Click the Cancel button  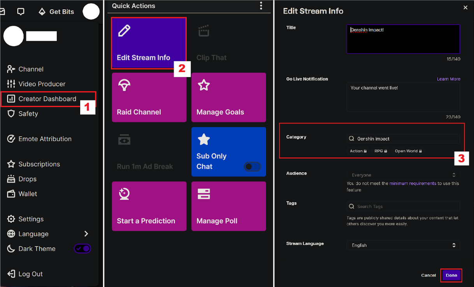(428, 275)
